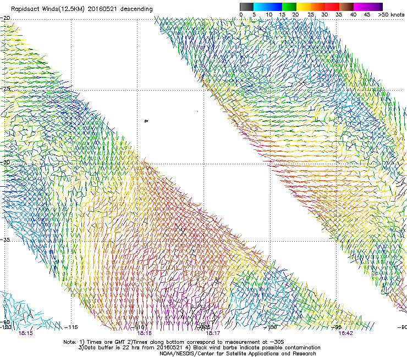Click the purple "18:17" swath time label
This screenshot has height=357, width=407.
pos(213,333)
